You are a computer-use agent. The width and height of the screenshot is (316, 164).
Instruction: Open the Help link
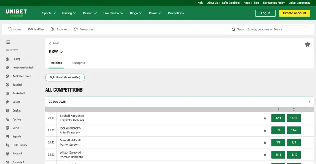click(x=200, y=3)
